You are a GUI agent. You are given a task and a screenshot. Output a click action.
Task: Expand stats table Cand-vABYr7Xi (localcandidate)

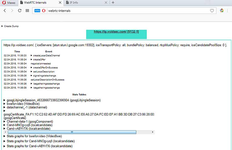tap(27, 129)
